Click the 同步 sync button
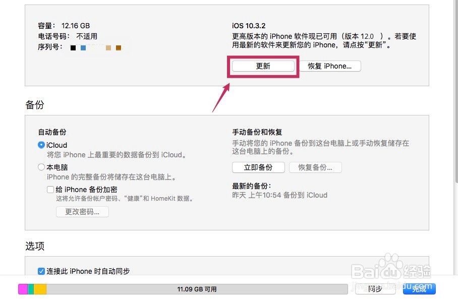The height and width of the screenshot is (302, 458). coord(375,288)
